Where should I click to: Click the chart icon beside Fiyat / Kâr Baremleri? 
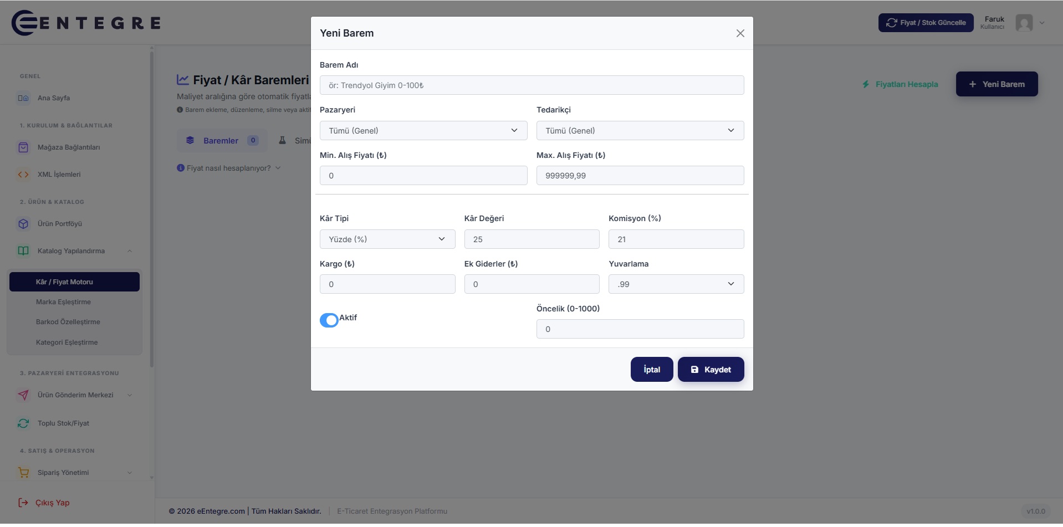(x=183, y=80)
